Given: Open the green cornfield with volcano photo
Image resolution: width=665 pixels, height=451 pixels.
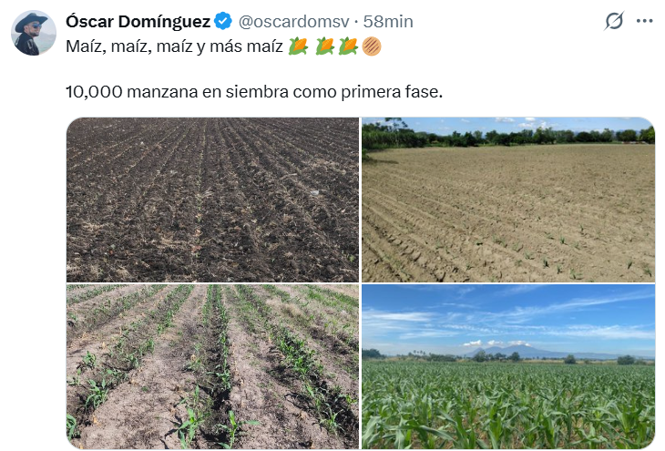Looking at the screenshot, I should [508, 366].
